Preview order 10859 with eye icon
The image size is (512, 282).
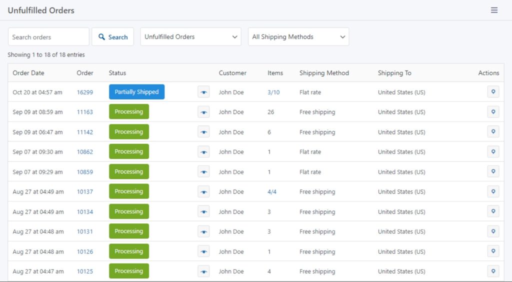[x=203, y=172]
